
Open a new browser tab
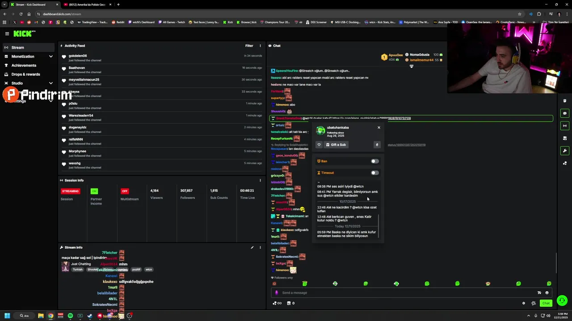[118, 4]
